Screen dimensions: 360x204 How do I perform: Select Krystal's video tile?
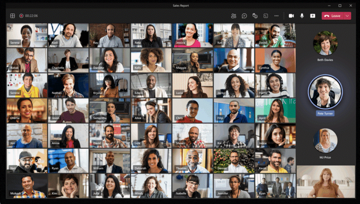point(110,86)
